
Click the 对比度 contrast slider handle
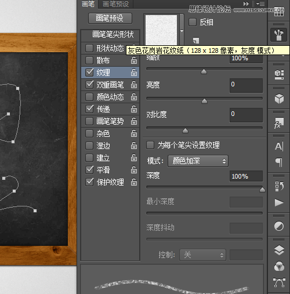185,131
